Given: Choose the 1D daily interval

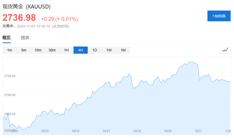Looking at the screenshot, I should (95, 50).
